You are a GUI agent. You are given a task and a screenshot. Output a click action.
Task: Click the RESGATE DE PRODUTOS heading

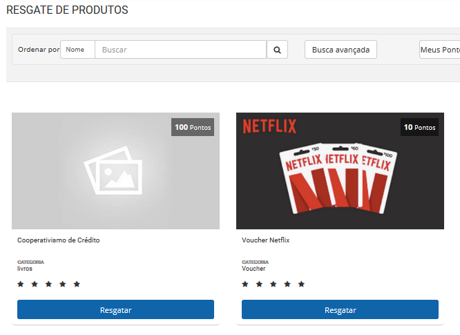(x=67, y=10)
